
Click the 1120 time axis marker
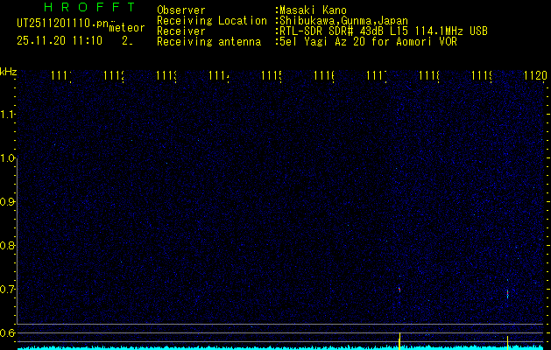click(535, 75)
